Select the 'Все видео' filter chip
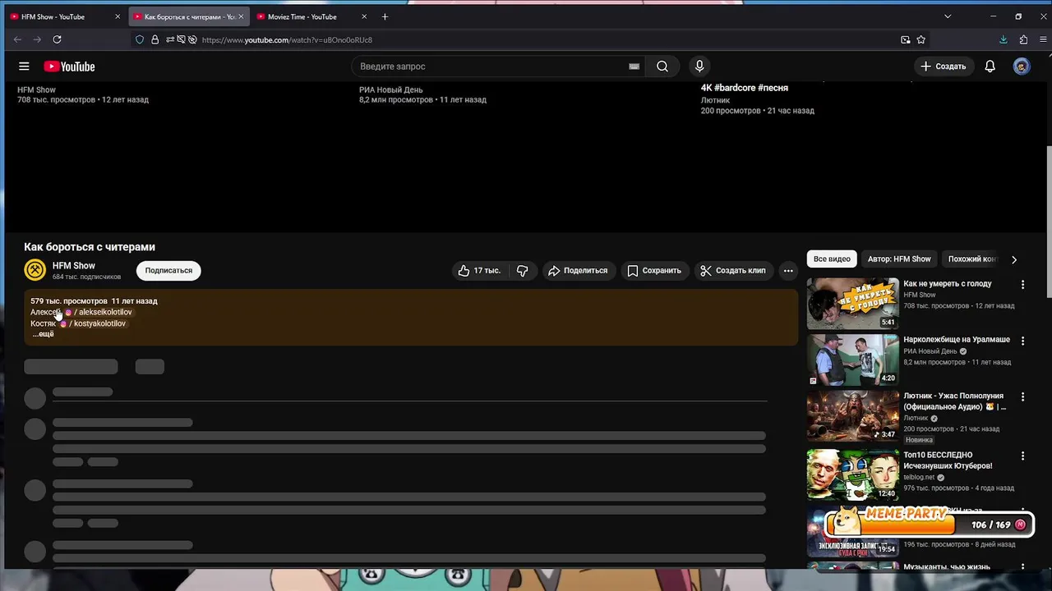 832,259
